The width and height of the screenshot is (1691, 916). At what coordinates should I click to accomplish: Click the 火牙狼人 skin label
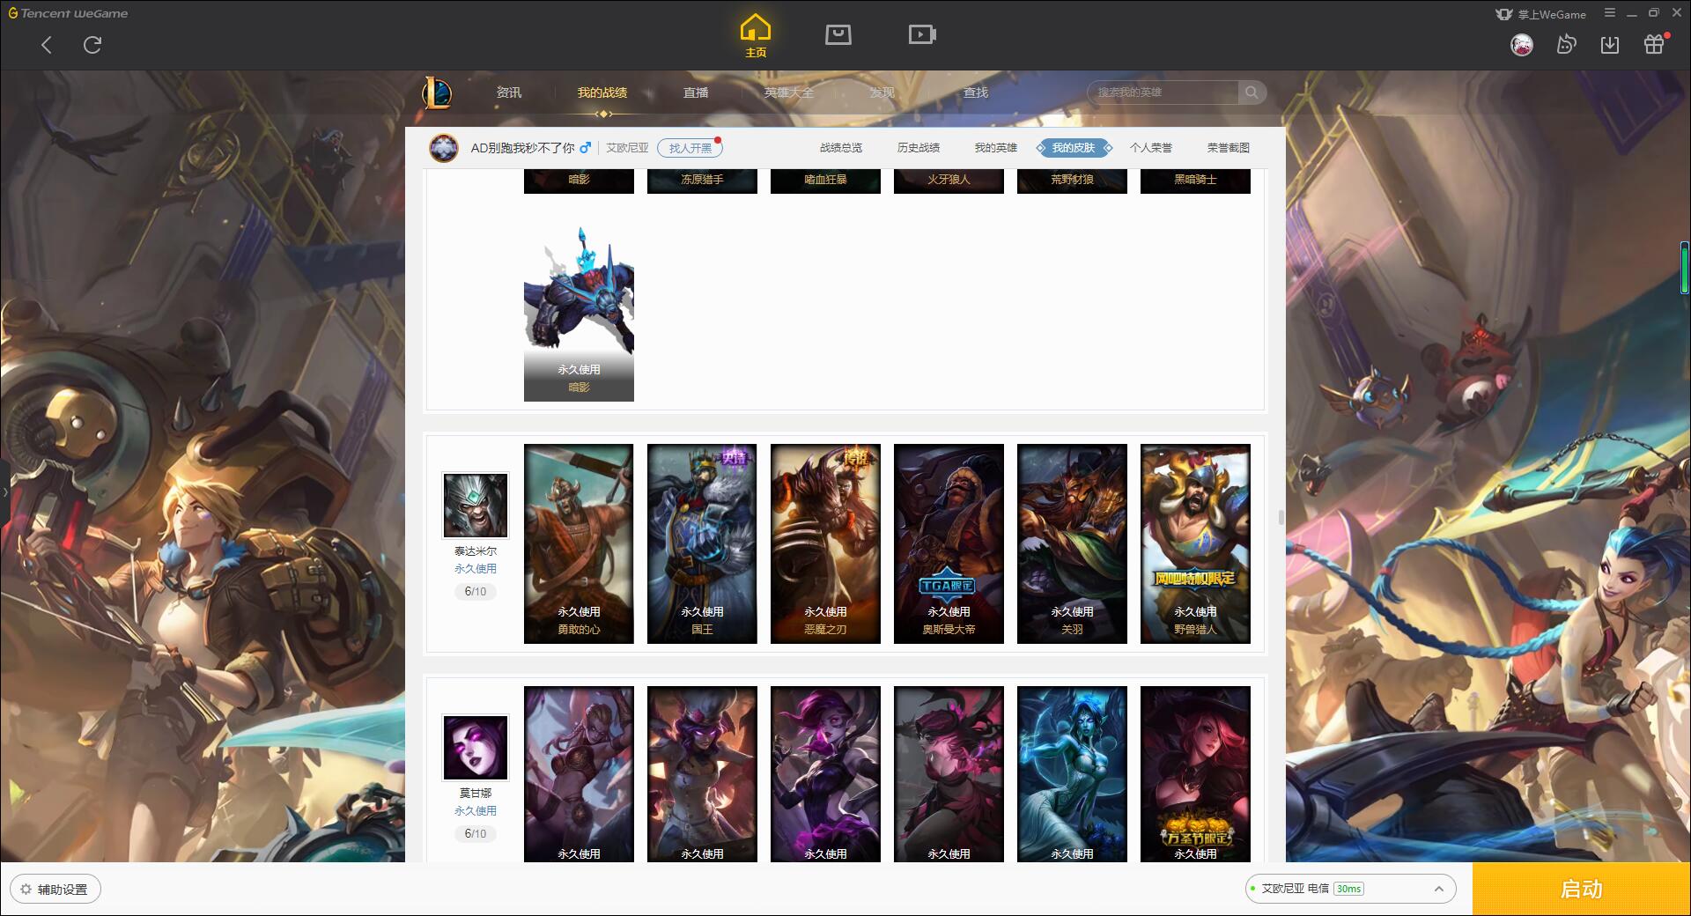click(x=949, y=180)
